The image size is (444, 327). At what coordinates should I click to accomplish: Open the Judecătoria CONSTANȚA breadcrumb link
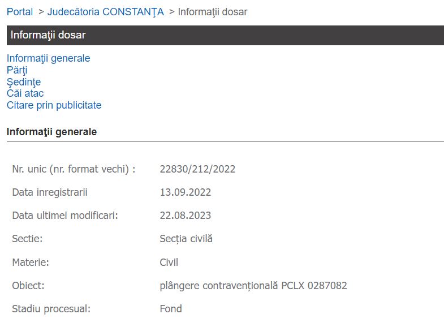(x=105, y=12)
